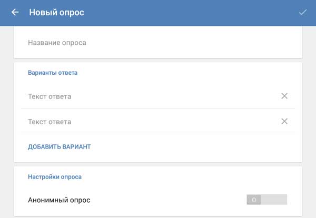This screenshot has width=316, height=218.
Task: Click the O handle of the anonymous switch
Action: click(254, 200)
